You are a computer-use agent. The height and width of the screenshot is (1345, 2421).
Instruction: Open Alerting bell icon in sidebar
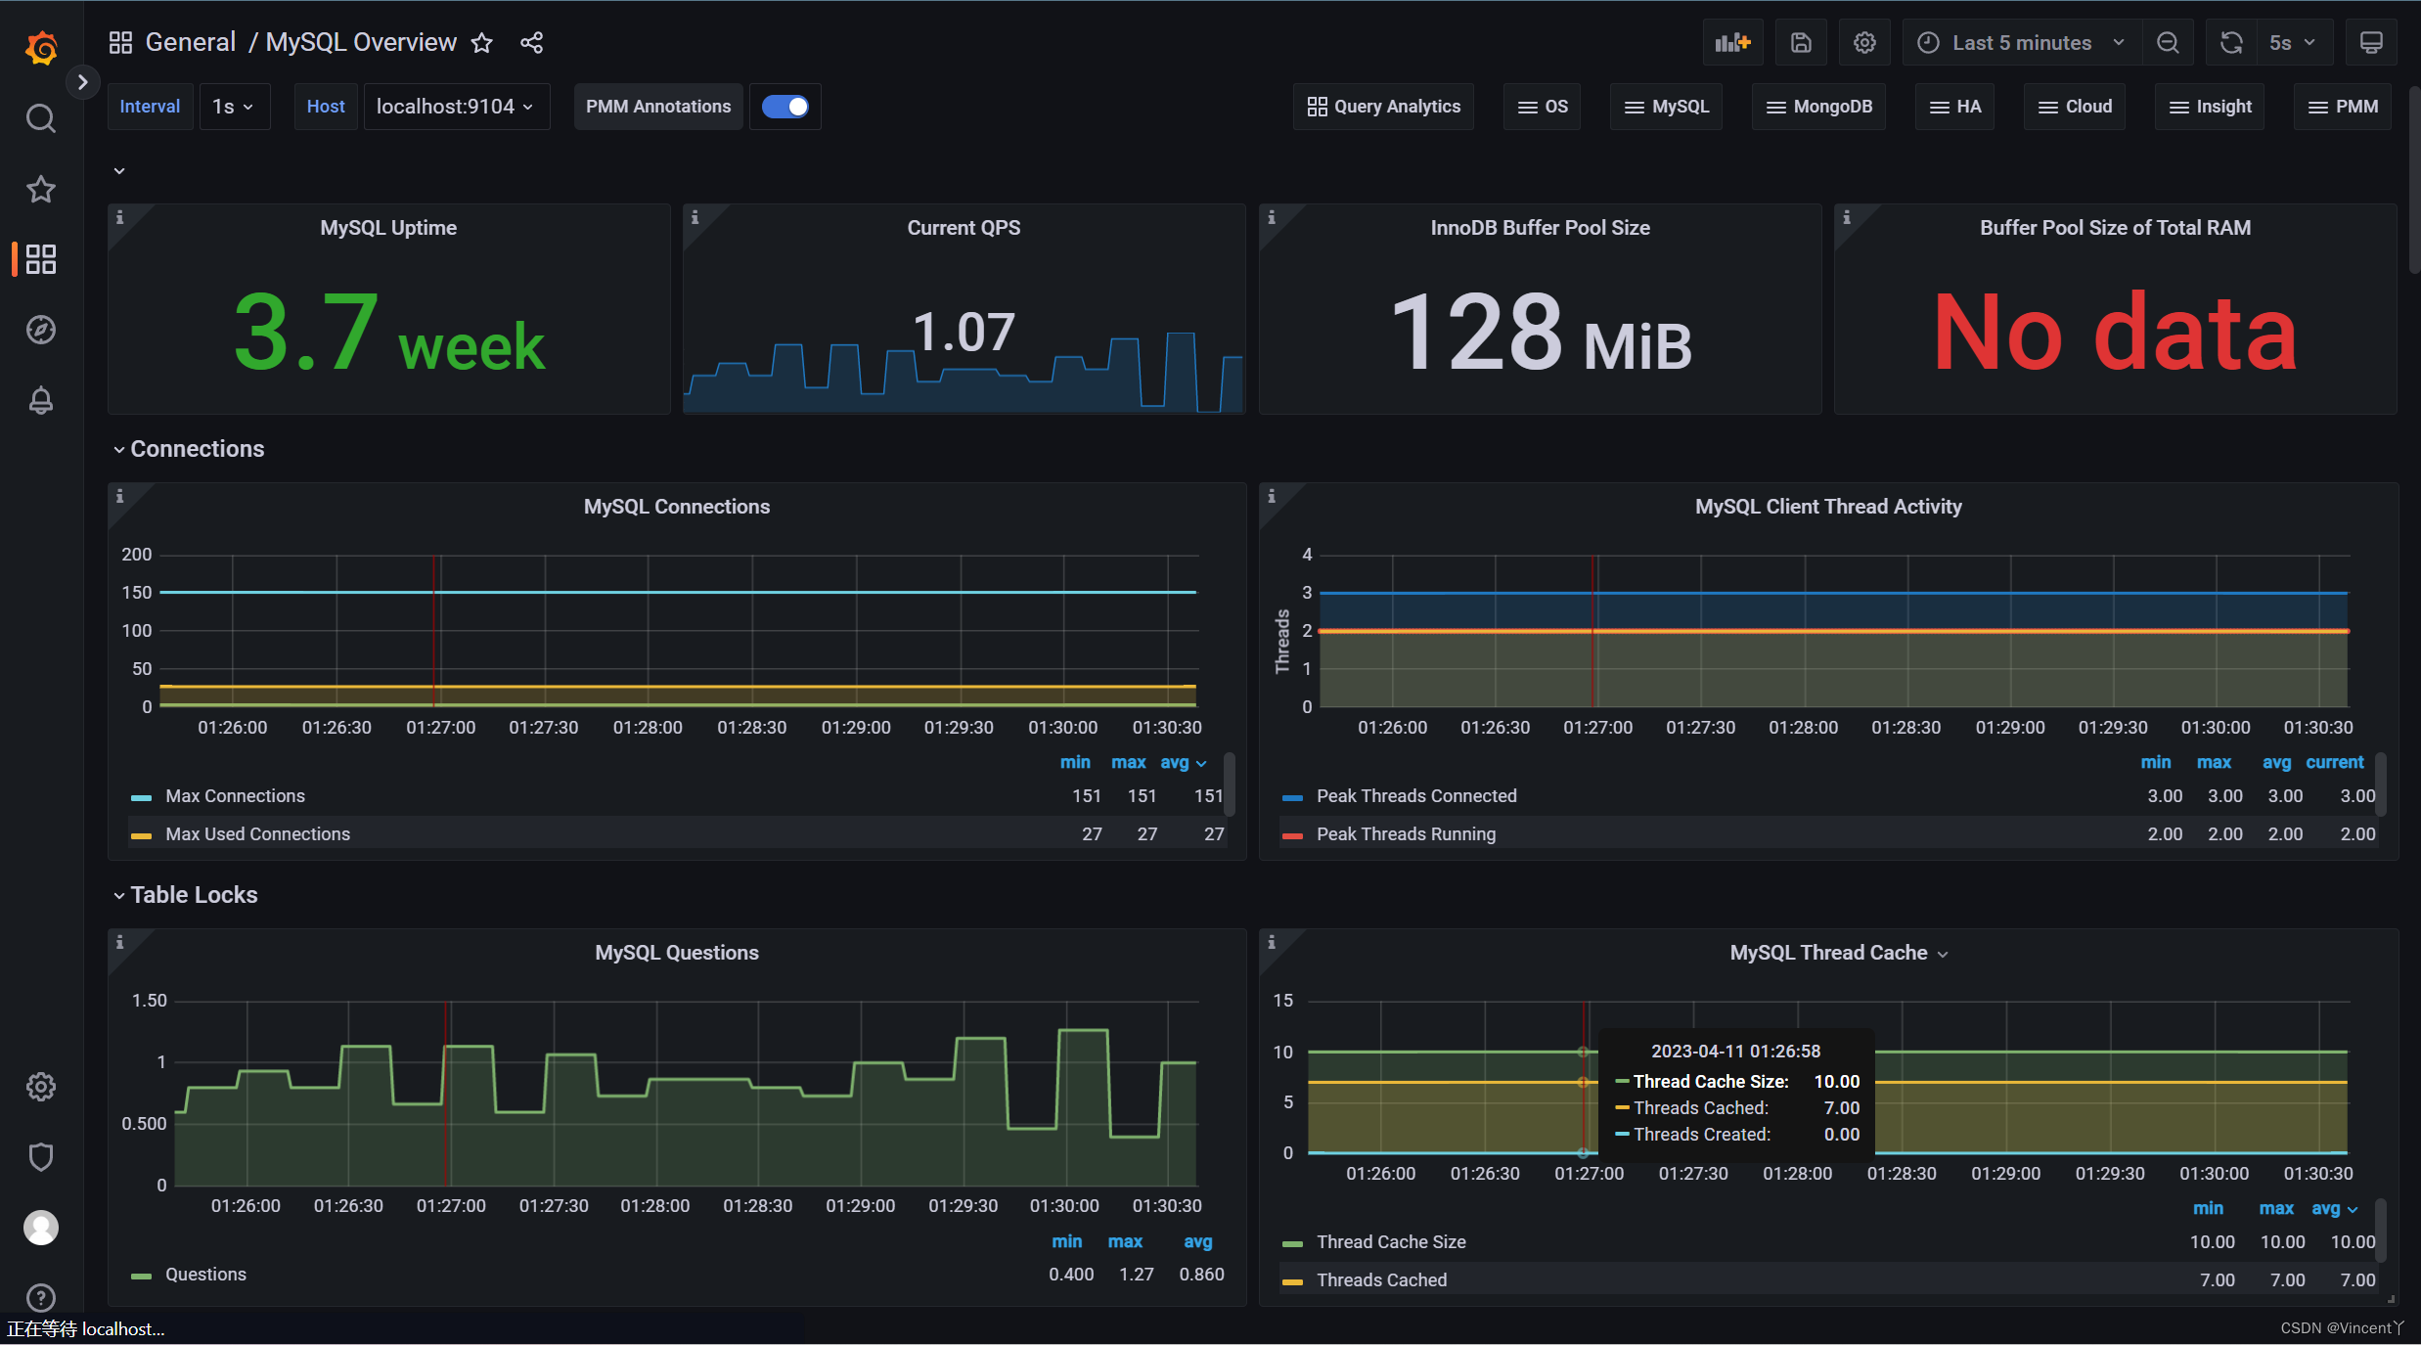(x=40, y=400)
